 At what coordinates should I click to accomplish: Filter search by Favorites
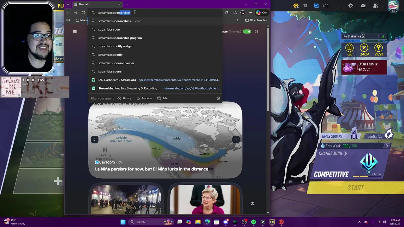(x=144, y=98)
